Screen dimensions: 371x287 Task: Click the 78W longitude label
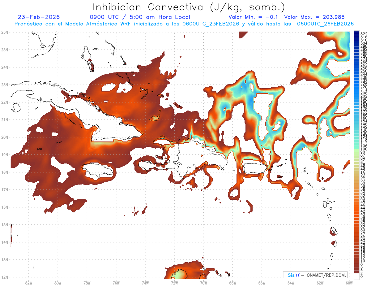click(x=87, y=283)
